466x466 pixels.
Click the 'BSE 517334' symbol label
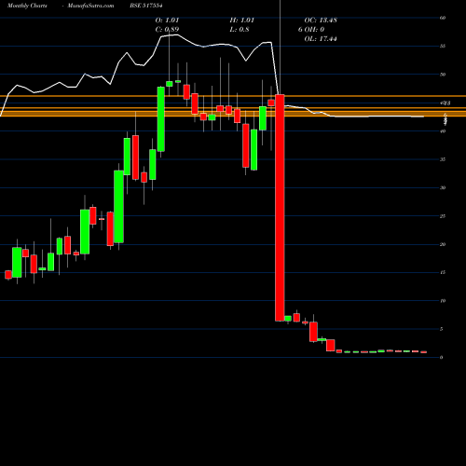(x=146, y=6)
